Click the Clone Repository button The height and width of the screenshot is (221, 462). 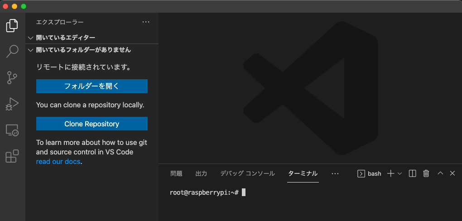click(92, 124)
